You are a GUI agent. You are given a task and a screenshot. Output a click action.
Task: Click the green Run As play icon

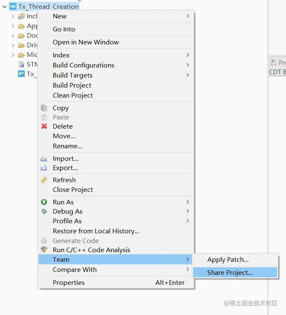(44, 202)
